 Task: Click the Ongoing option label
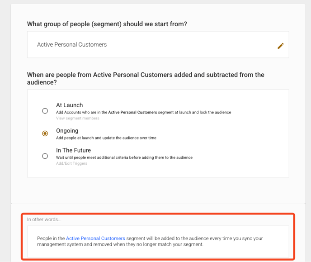[67, 131]
